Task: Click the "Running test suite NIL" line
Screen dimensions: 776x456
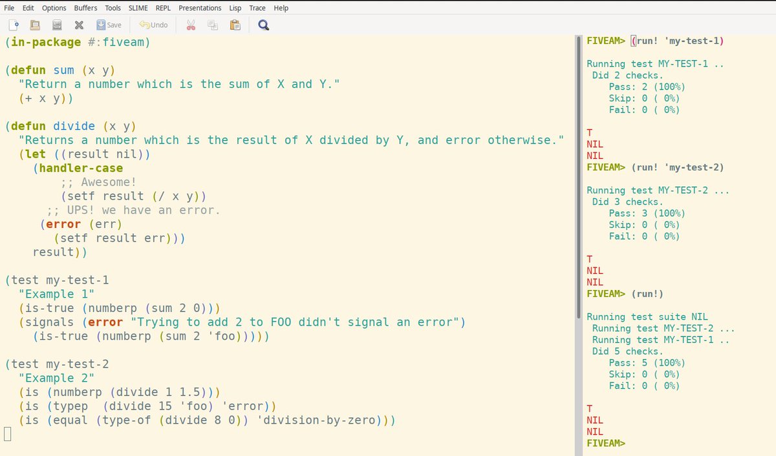Action: 647,316
